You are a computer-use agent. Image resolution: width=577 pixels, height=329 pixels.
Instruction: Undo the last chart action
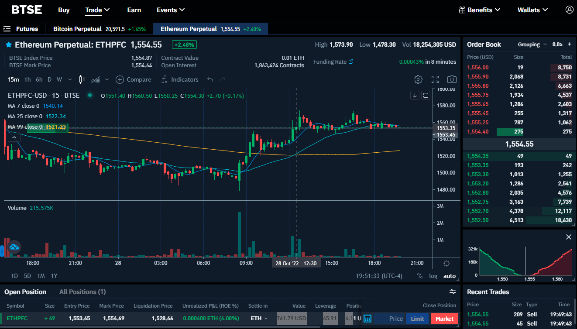pos(210,79)
